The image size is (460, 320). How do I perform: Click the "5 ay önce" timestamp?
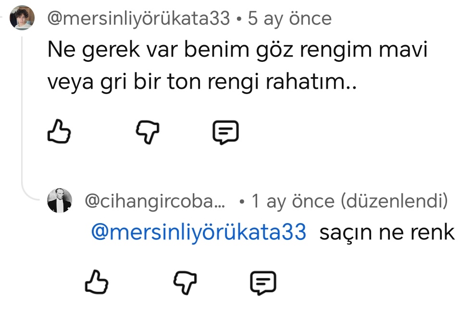[x=289, y=19]
